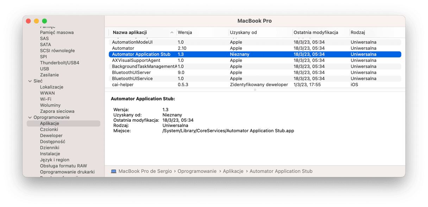The image size is (428, 207).
Task: Open Czcionki in the sidebar
Action: 49,130
